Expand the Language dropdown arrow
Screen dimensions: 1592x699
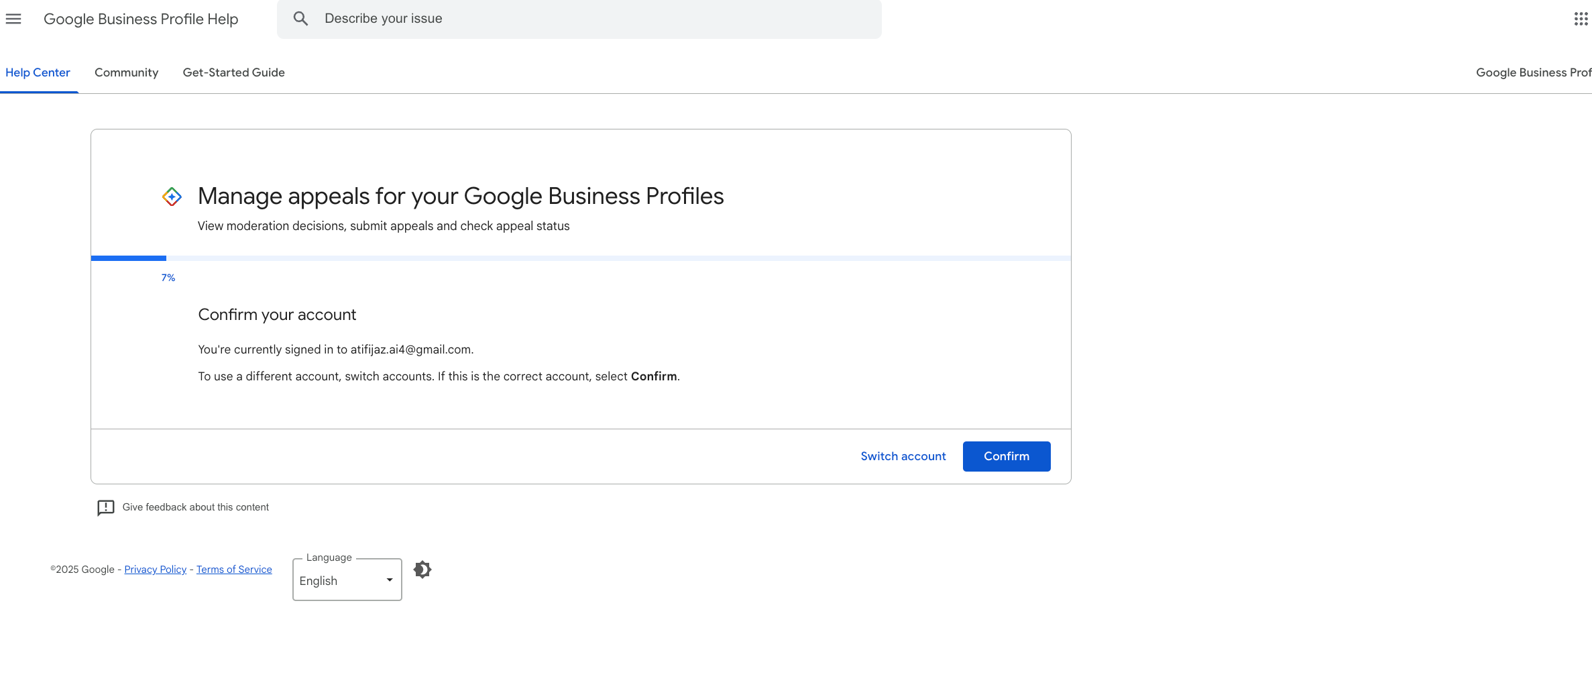click(390, 580)
